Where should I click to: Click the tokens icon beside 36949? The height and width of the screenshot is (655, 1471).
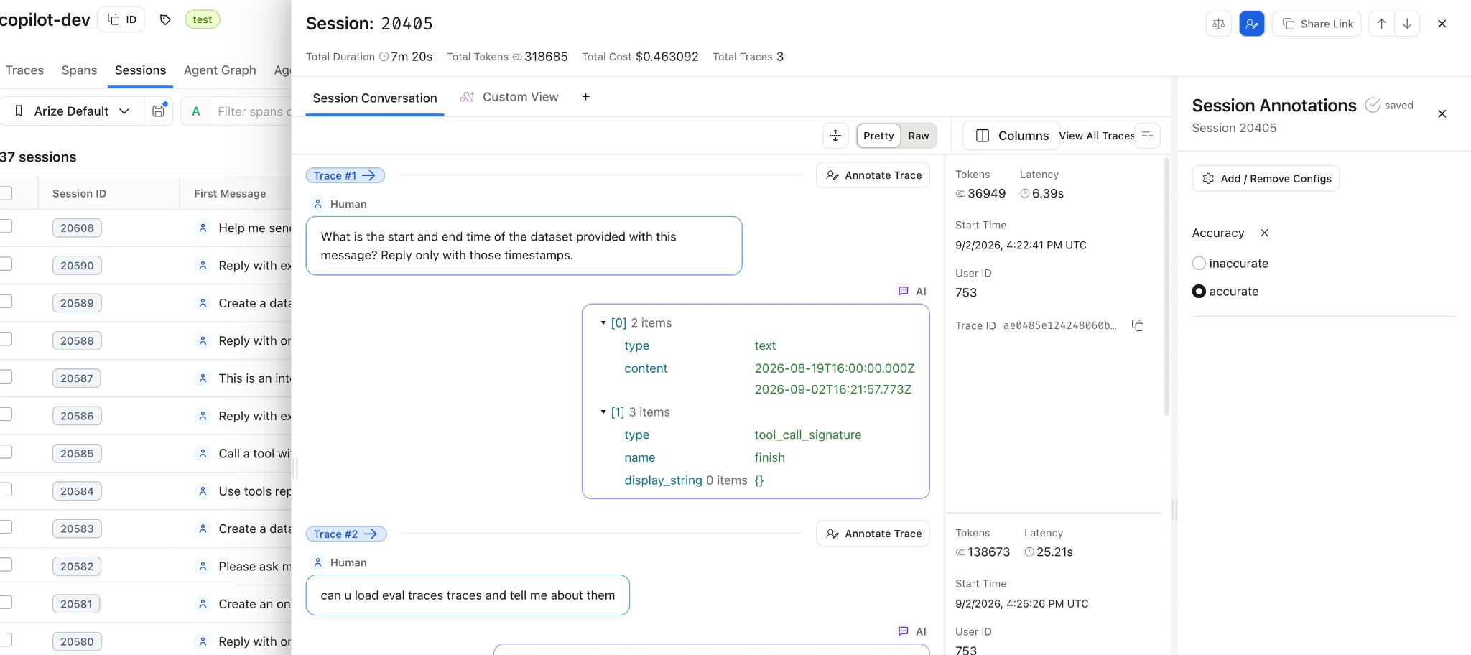(x=960, y=194)
